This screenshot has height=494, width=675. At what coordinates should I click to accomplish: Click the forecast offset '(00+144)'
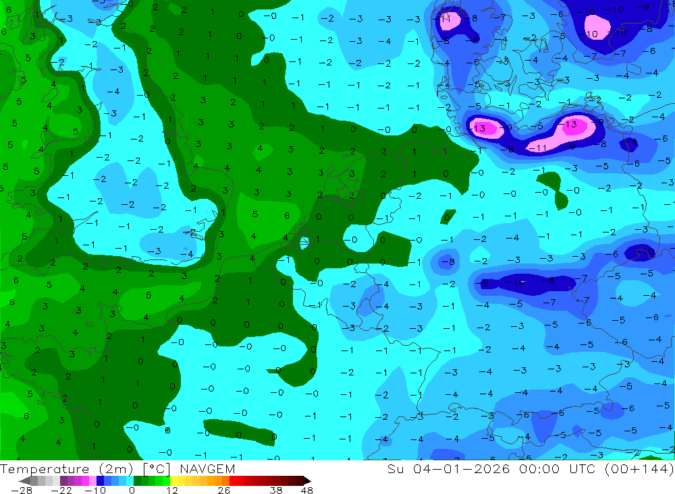(639, 468)
